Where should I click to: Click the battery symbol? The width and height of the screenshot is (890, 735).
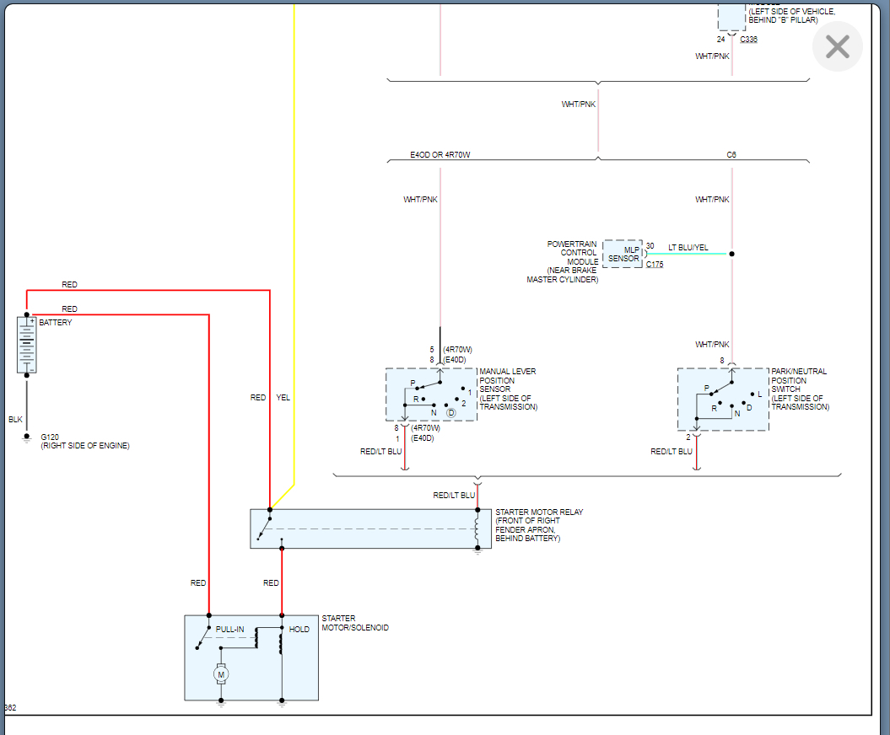27,345
